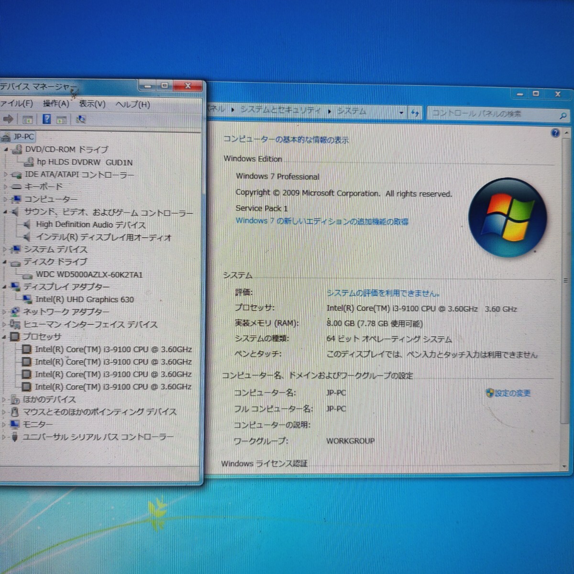The image size is (574, 574).
Task: Collapse the ディスプレイ アダプター node
Action: [5, 287]
